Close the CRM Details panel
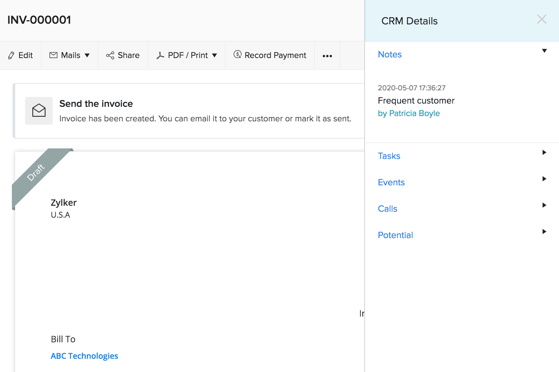 [x=542, y=19]
